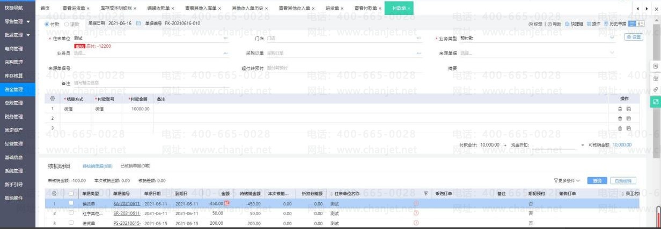This screenshot has width=661, height=229.
Task: Open 资金管理 in the left sidebar
Action: tap(13, 89)
